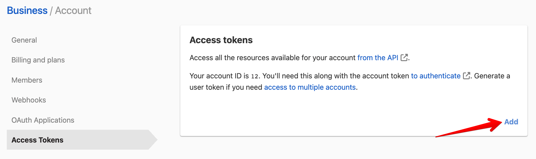Select the Access Tokens sidebar item
The height and width of the screenshot is (159, 536).
[37, 140]
